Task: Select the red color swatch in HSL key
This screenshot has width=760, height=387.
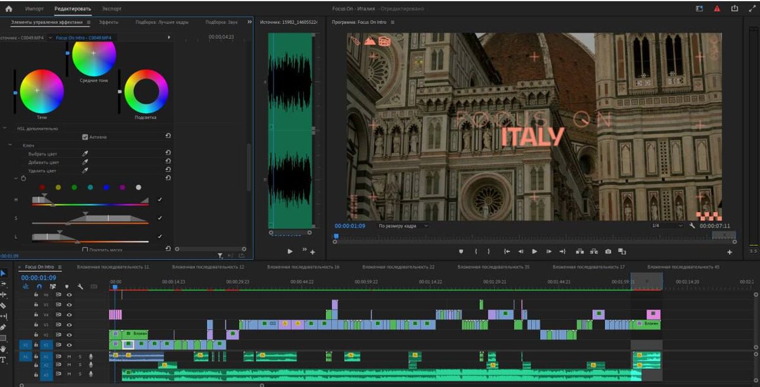Action: 42,187
